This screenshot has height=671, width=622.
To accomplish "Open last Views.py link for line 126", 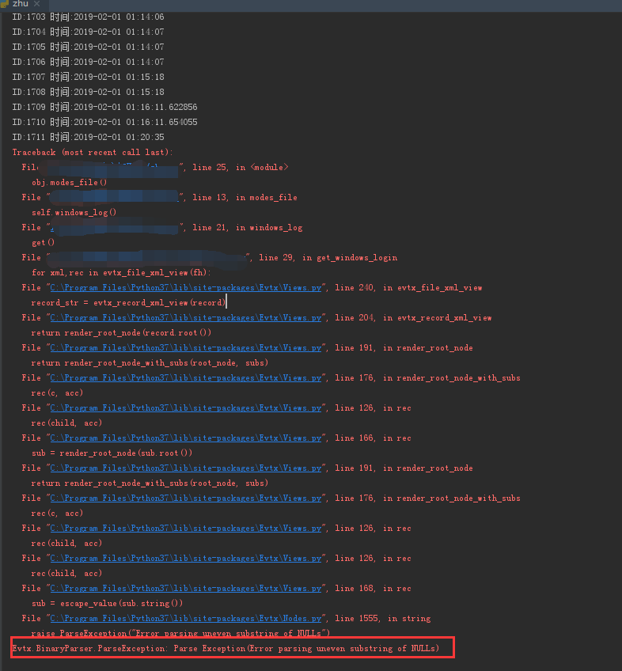I will coord(186,559).
